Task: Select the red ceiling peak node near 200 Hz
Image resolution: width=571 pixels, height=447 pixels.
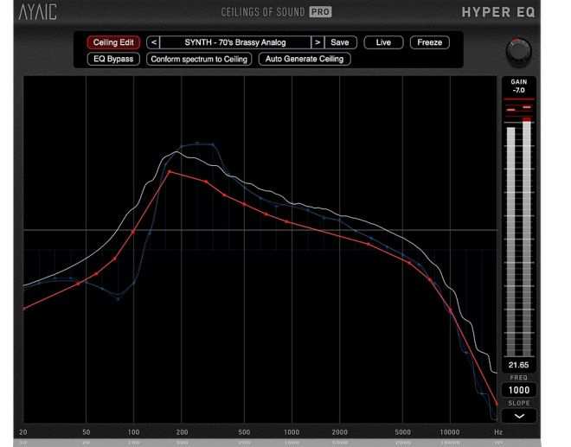Action: [x=170, y=172]
